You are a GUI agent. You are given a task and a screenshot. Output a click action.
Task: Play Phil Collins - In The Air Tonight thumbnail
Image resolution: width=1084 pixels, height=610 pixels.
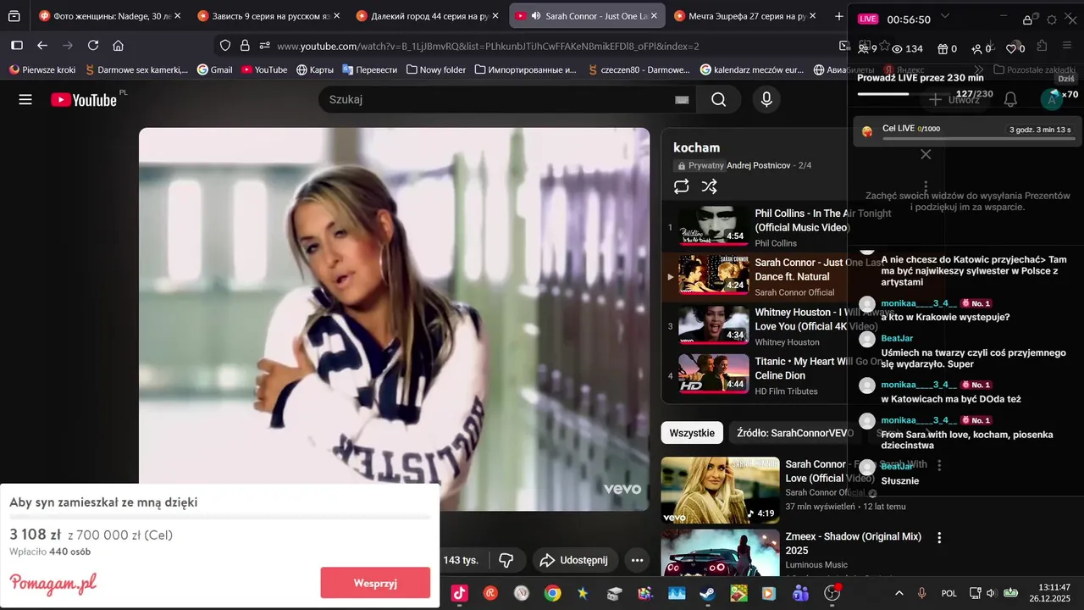[x=713, y=227]
